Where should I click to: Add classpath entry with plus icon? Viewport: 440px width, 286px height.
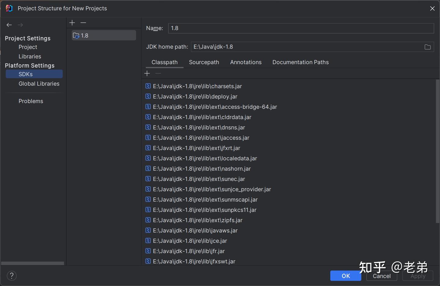coord(147,73)
